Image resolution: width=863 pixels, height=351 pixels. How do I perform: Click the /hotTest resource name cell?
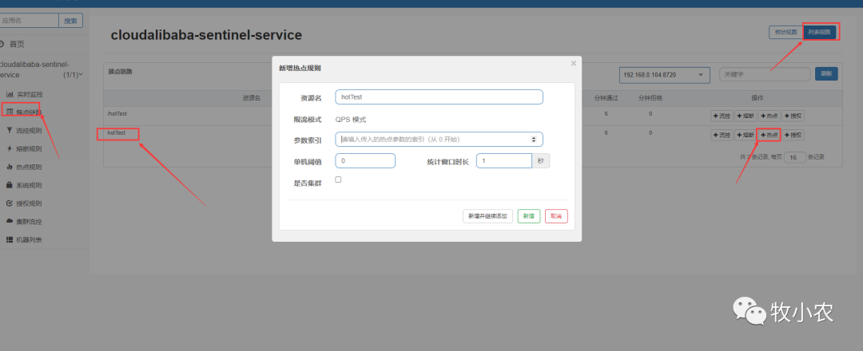117,114
